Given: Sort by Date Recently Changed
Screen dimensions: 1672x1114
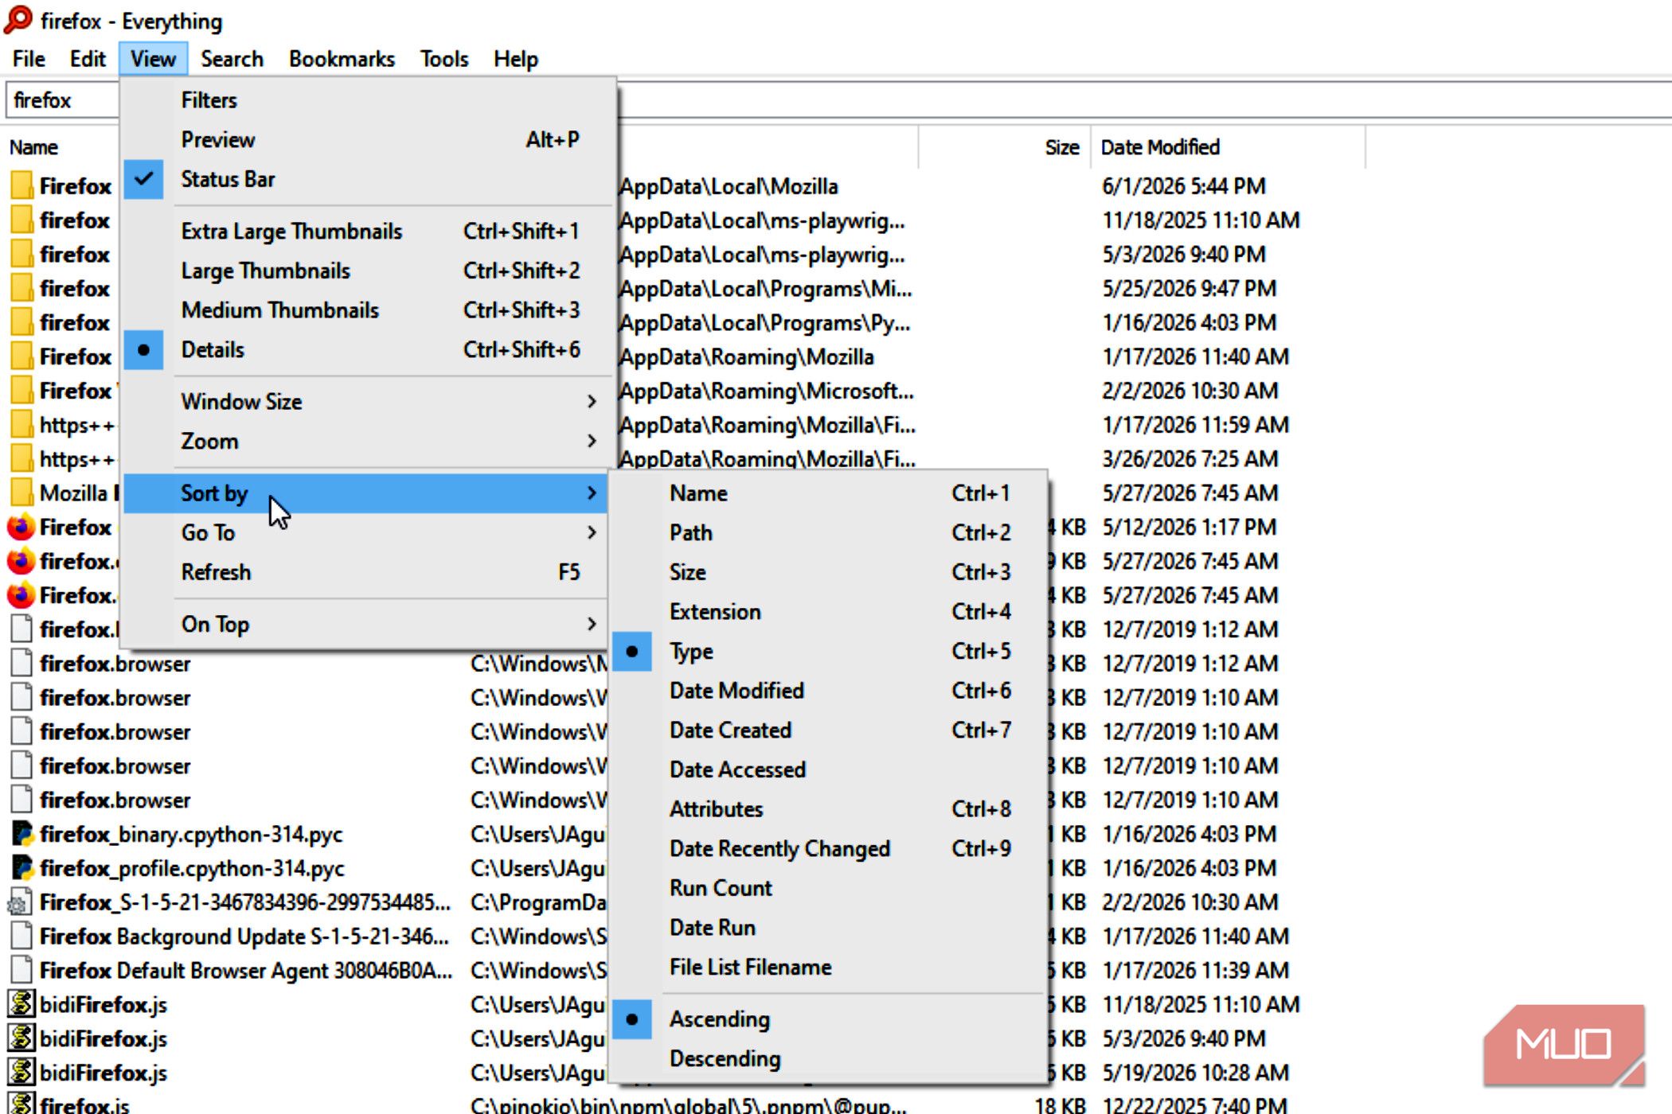Looking at the screenshot, I should tap(829, 849).
